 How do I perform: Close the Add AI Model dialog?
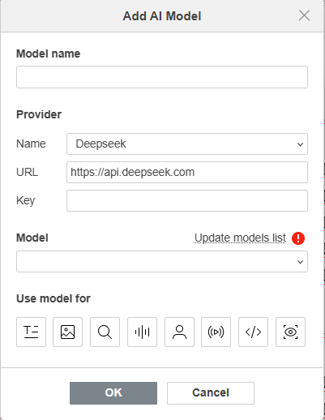coord(304,15)
